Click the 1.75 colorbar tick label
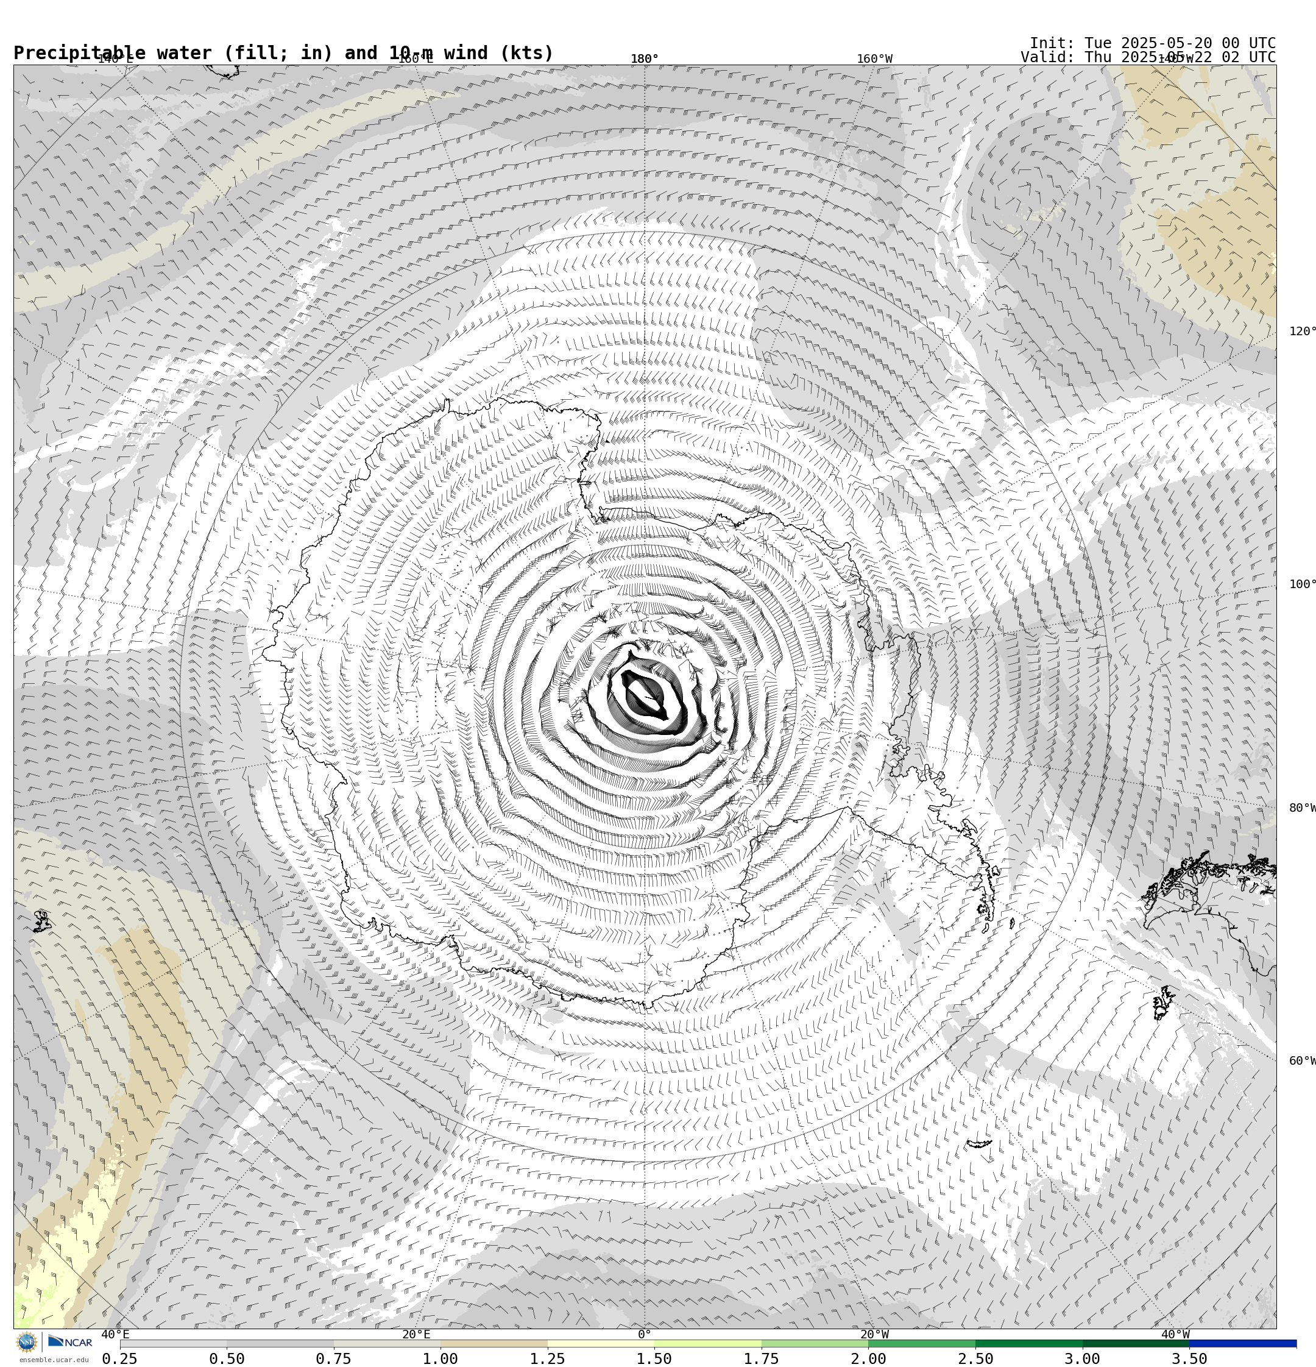 [x=762, y=1358]
